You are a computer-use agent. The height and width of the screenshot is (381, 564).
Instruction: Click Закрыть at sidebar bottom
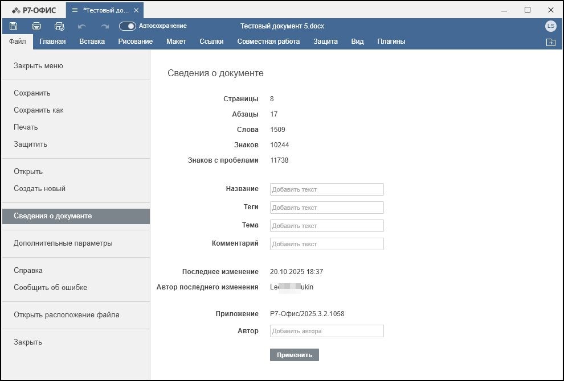[x=76, y=342]
